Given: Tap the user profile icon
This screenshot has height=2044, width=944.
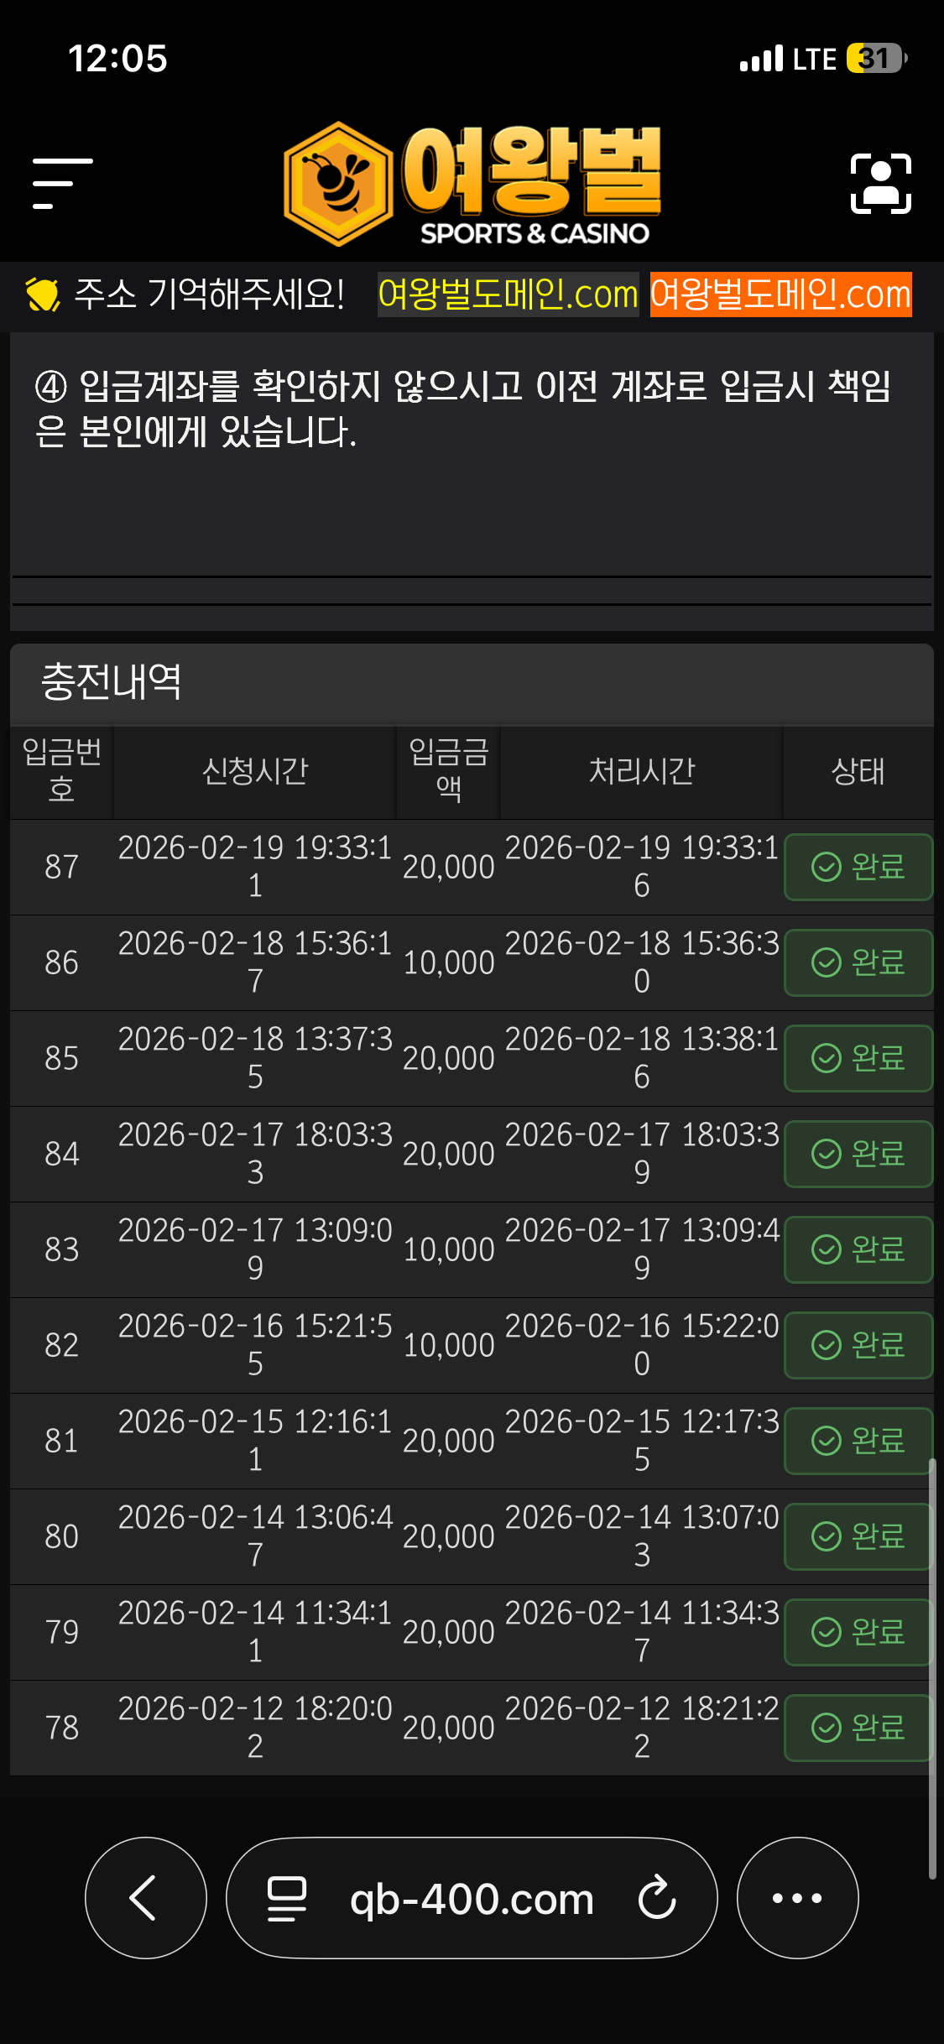Looking at the screenshot, I should coord(880,184).
